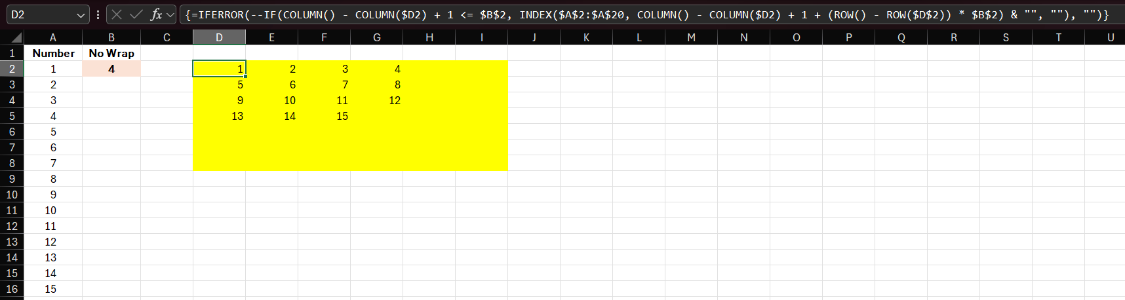Viewport: 1125px width, 300px height.
Task: Select column I header
Action: [481, 37]
